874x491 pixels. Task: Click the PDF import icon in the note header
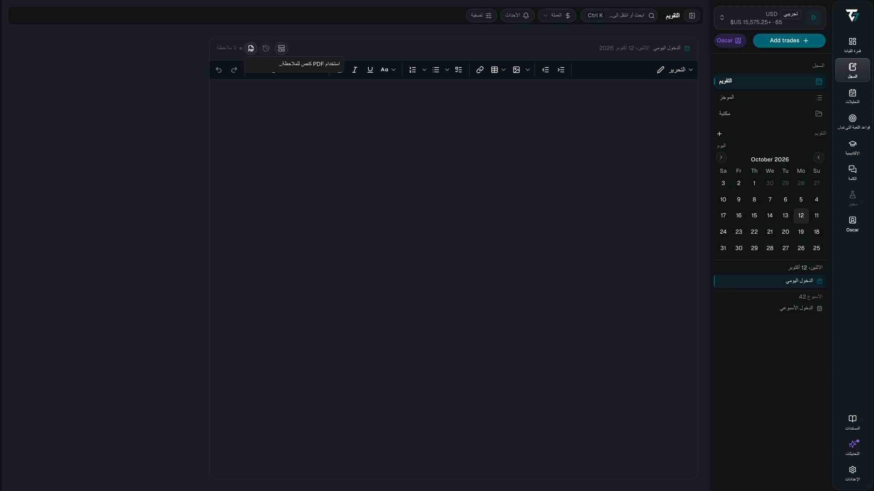pos(251,48)
